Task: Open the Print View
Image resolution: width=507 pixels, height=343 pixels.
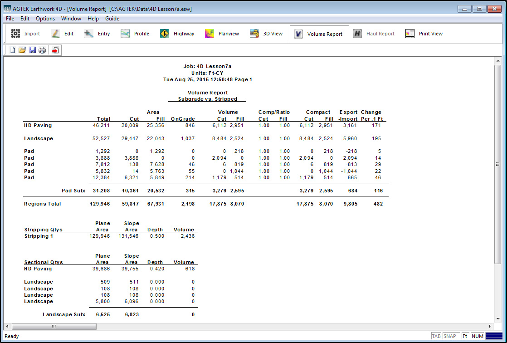Action: (424, 34)
